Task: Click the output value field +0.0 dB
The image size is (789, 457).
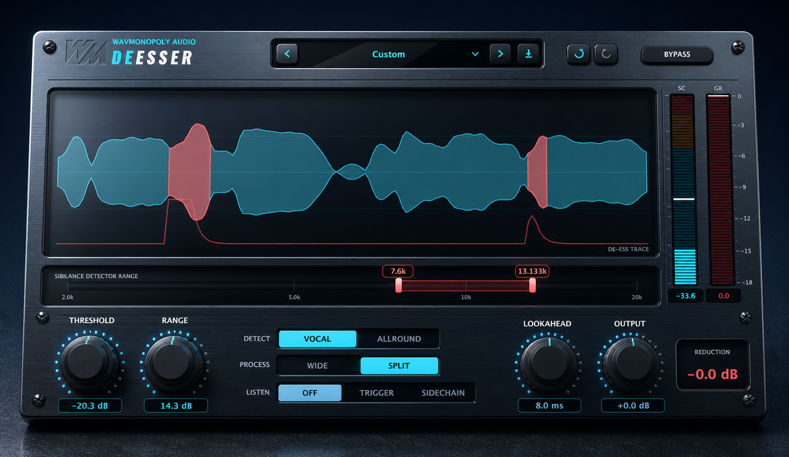Action: point(633,406)
